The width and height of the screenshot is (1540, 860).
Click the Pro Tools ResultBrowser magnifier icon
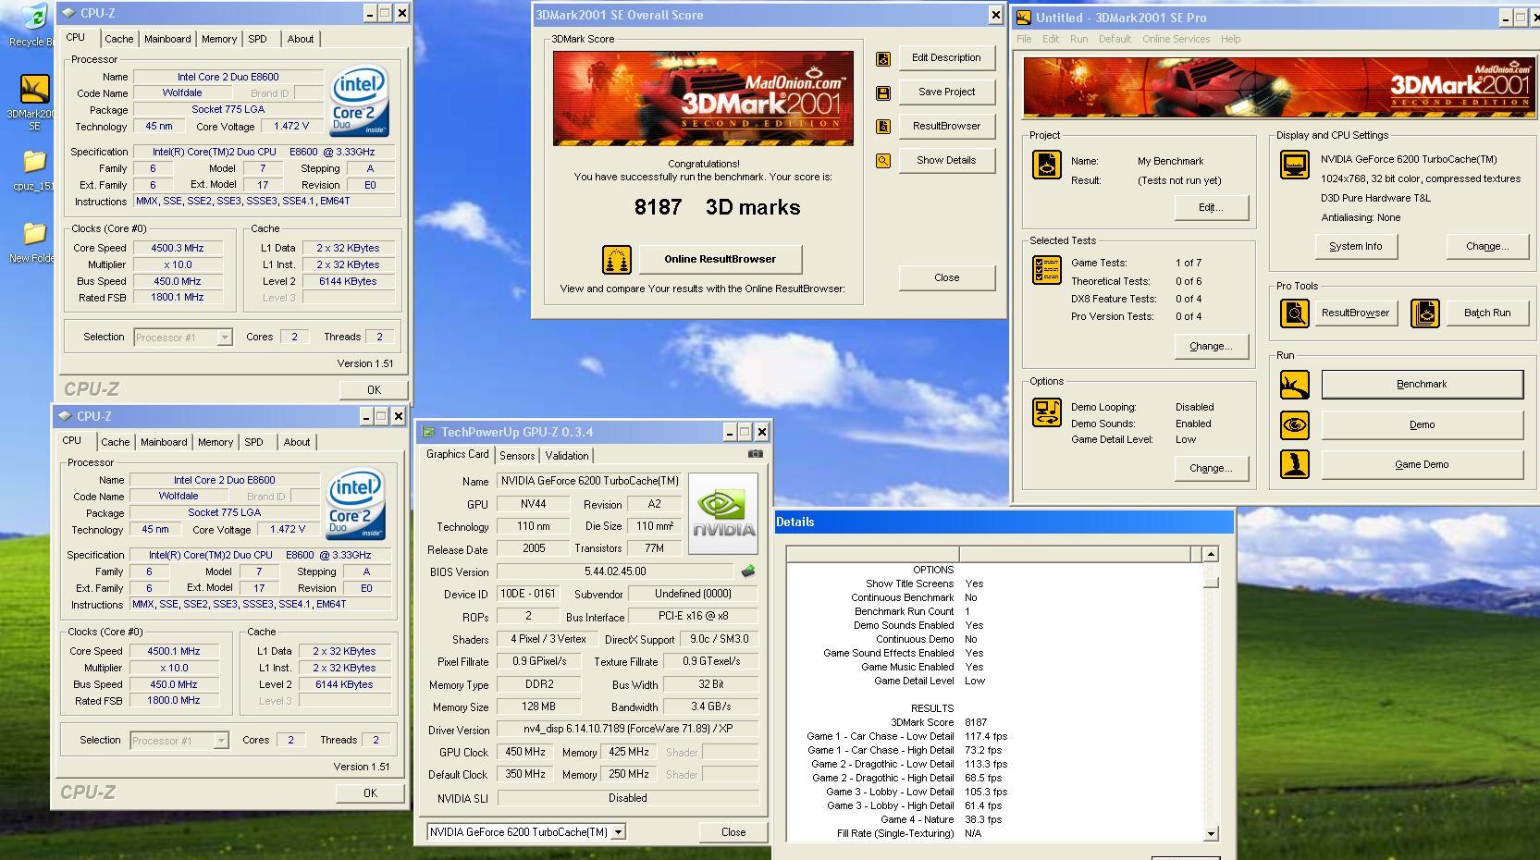1294,313
